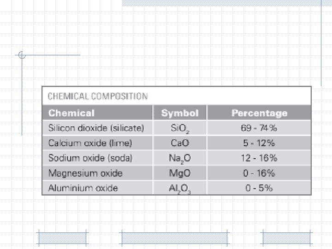
Task: Select the SiO2 symbol cell
Action: (x=179, y=128)
